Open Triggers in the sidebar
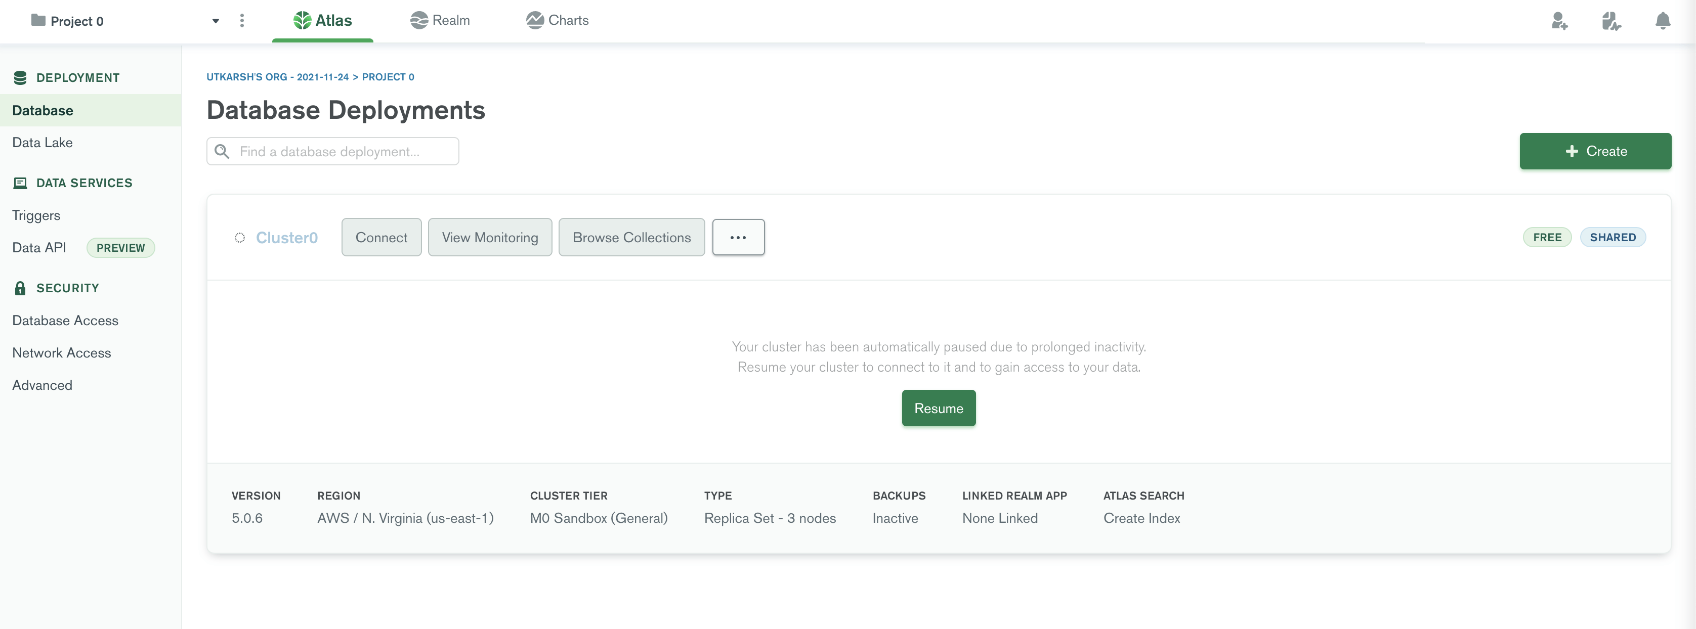Screen dimensions: 1696x629 pos(36,215)
